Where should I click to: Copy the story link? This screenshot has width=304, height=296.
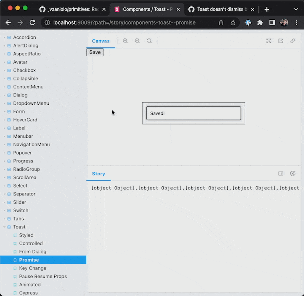pyautogui.click(x=293, y=41)
